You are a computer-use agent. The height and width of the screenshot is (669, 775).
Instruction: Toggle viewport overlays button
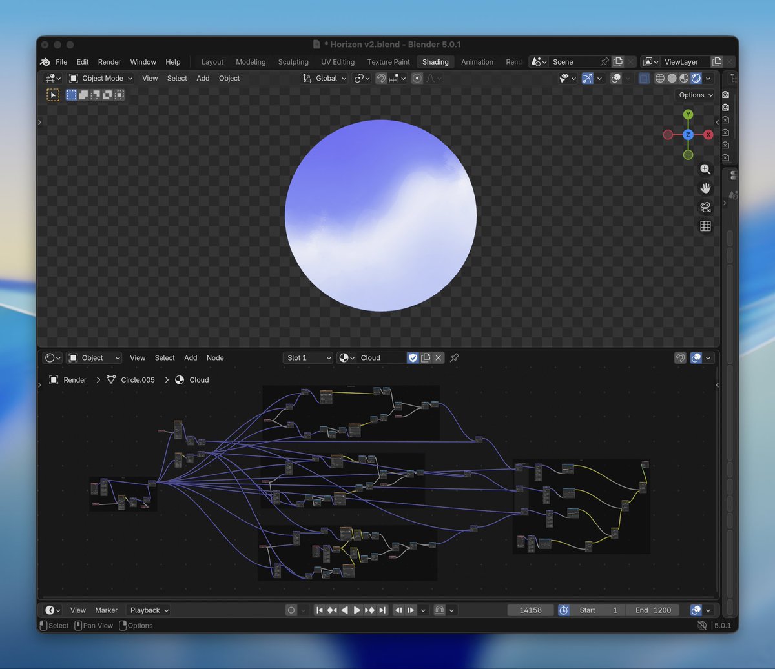(616, 78)
